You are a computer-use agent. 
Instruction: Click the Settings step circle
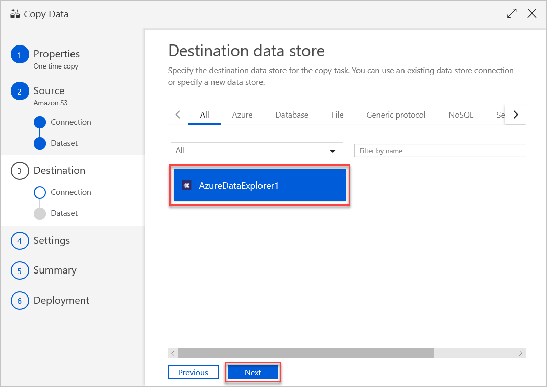point(19,240)
